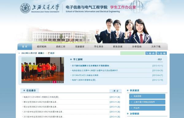
Task: Go to the 首页 home tab
Action: click(x=25, y=47)
